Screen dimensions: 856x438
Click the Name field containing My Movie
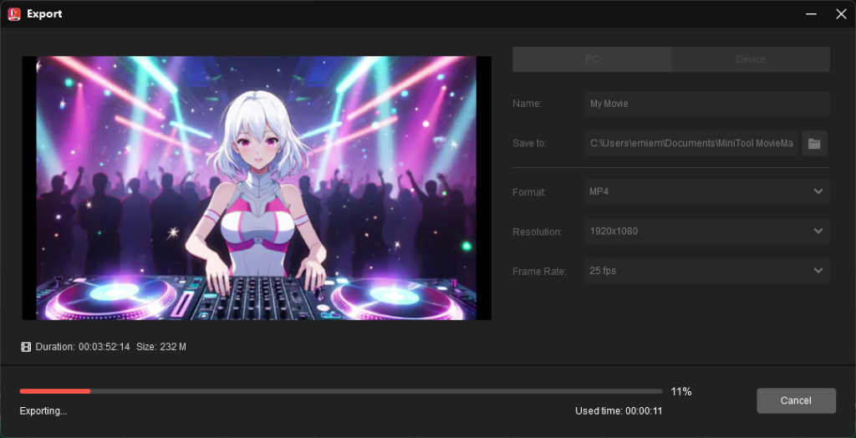coord(706,104)
